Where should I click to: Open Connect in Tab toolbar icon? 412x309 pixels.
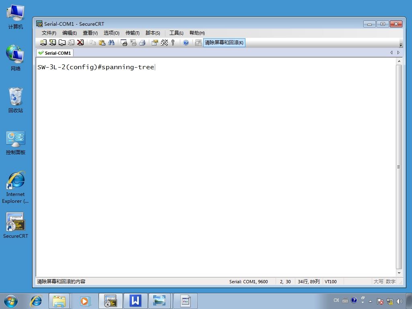pyautogui.click(x=62, y=43)
